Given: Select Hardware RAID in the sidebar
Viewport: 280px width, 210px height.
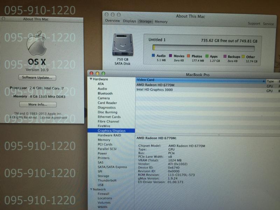Looking at the screenshot, I should pyautogui.click(x=109, y=135).
